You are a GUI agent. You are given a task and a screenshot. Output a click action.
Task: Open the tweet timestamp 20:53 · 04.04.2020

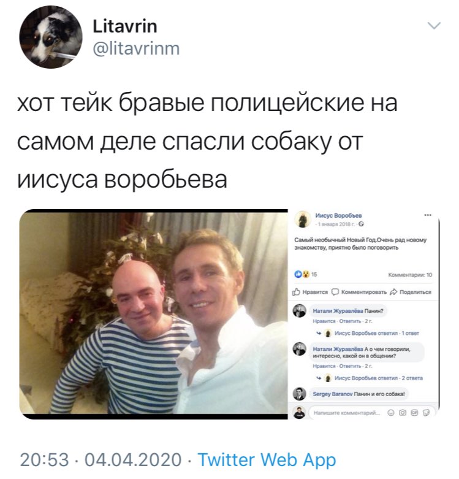tap(101, 460)
